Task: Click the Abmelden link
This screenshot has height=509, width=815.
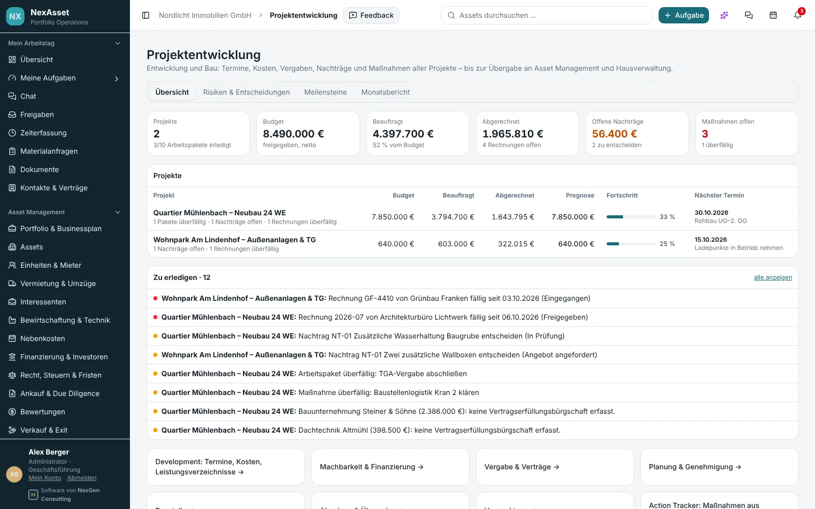Action: pyautogui.click(x=81, y=478)
